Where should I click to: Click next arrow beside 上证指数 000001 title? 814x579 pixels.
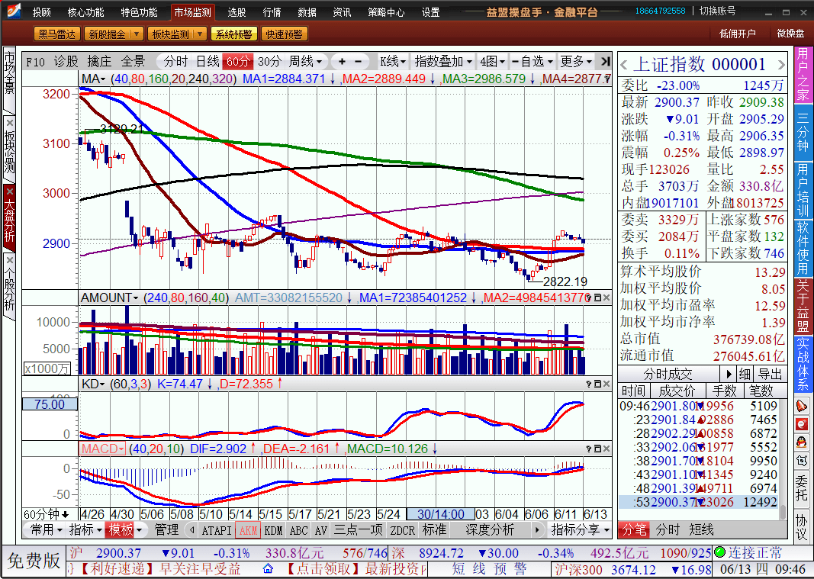(x=781, y=66)
